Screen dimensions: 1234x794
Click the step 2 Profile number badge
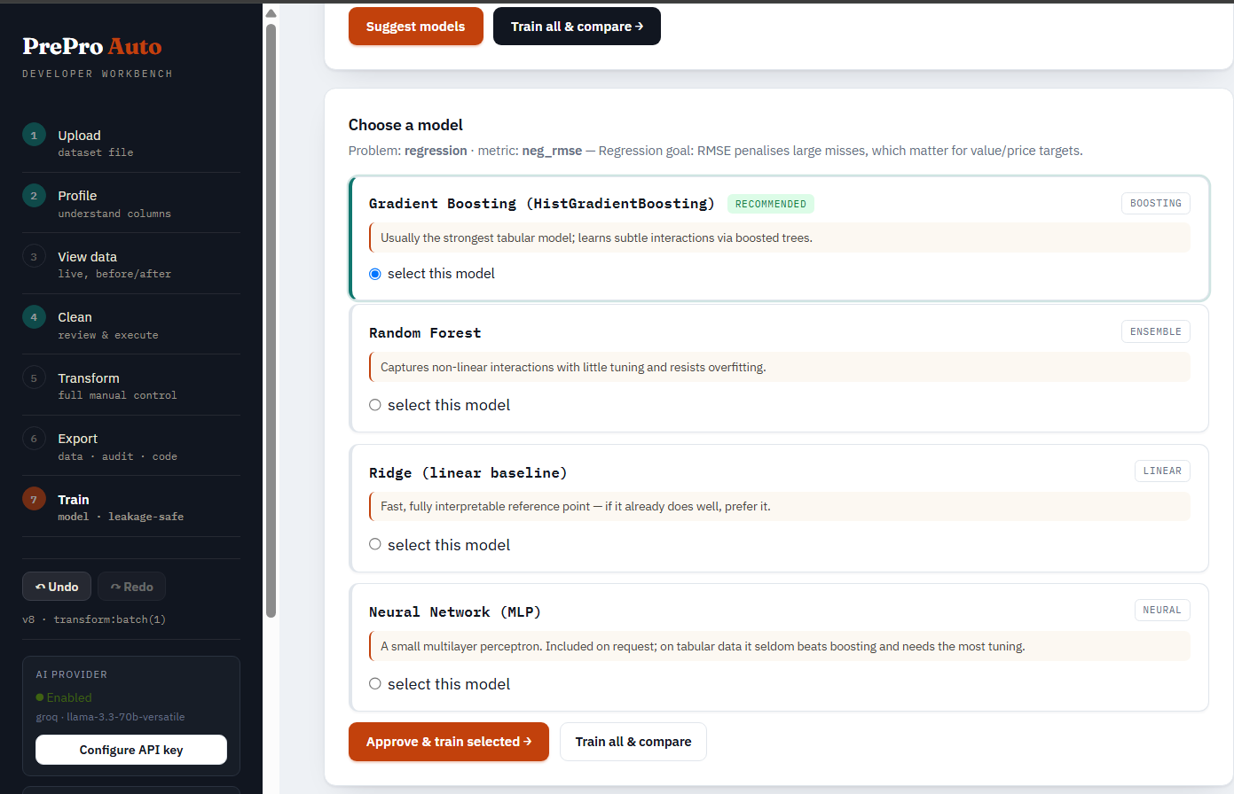click(34, 196)
